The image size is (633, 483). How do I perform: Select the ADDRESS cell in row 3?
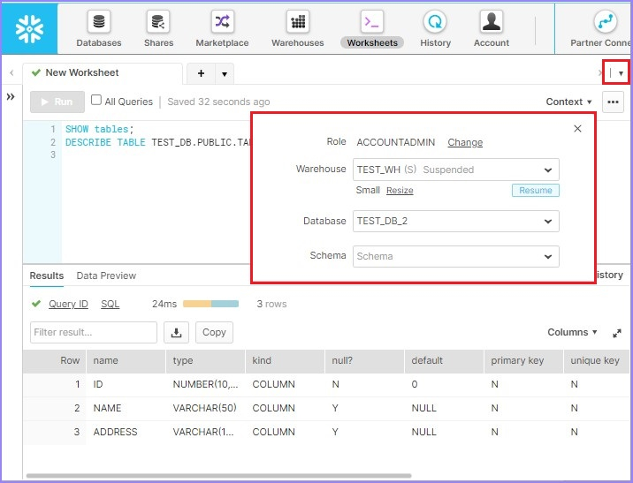(126, 432)
